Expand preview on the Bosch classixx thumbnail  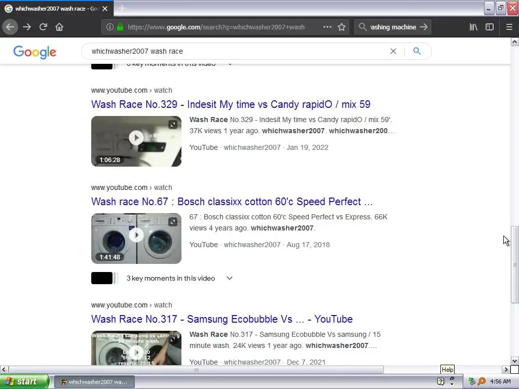(x=173, y=222)
